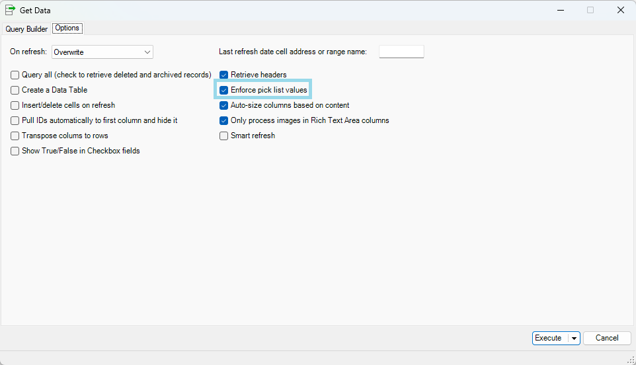Screen dimensions: 636x365
Task: Enable the Smart refresh checkbox
Action: click(x=224, y=136)
